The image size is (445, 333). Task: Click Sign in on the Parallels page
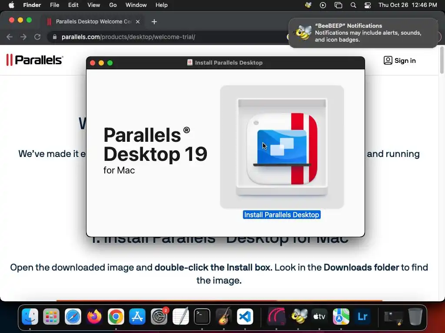point(400,60)
